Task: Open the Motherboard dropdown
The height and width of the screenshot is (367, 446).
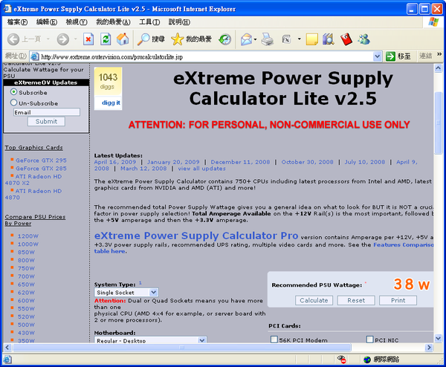Action: [x=202, y=340]
